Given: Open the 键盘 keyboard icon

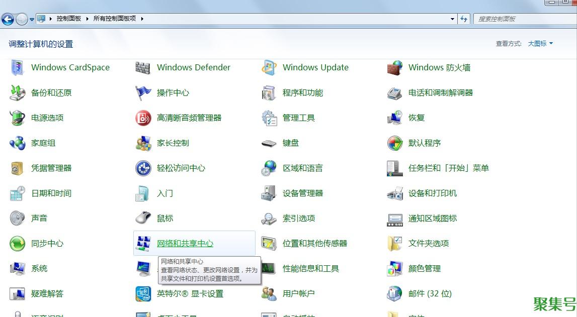Looking at the screenshot, I should [269, 143].
